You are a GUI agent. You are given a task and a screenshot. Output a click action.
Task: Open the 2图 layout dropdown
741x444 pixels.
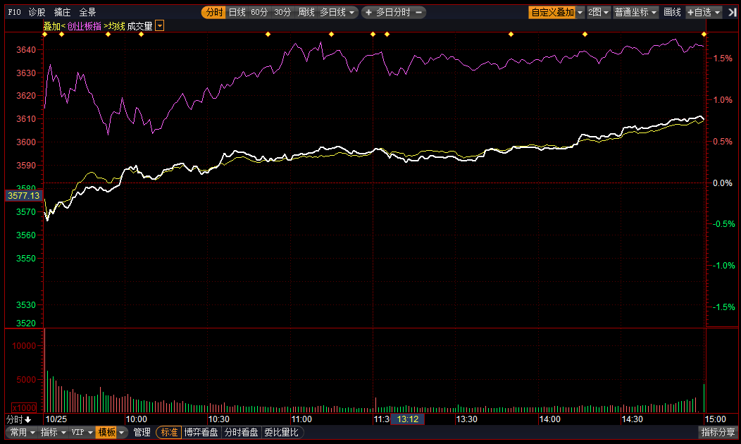(598, 12)
